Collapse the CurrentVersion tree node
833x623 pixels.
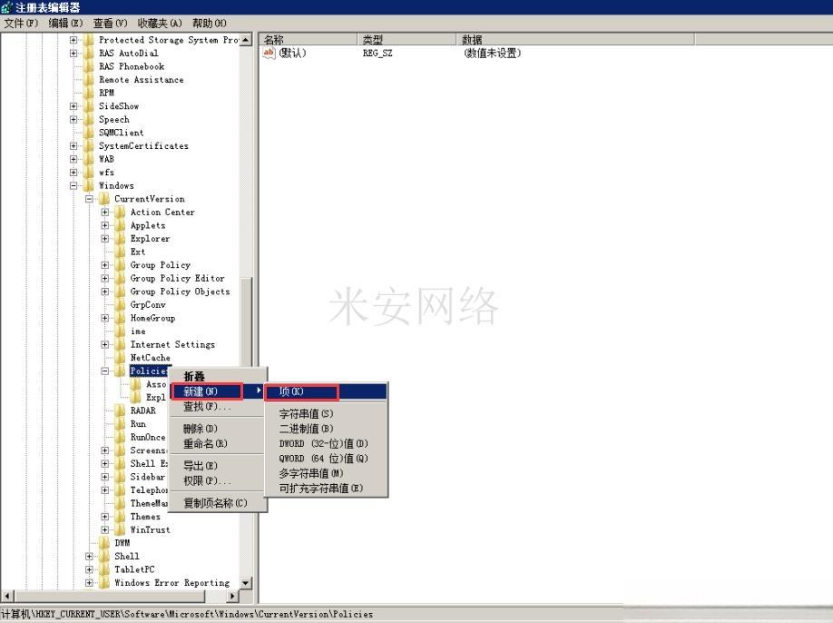click(89, 199)
